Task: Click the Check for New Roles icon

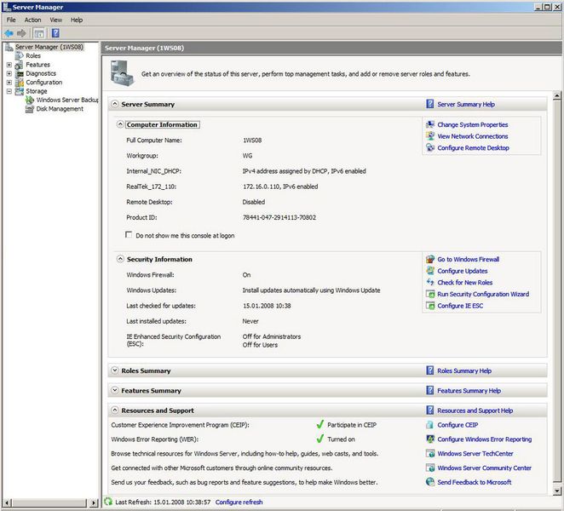Action: coord(430,282)
